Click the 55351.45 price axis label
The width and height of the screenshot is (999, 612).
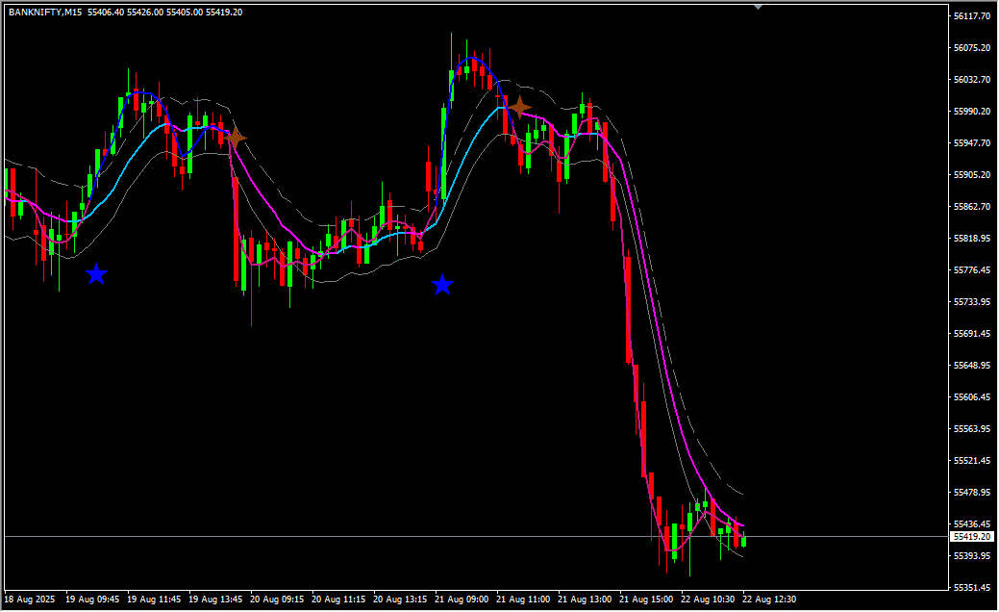tap(972, 588)
